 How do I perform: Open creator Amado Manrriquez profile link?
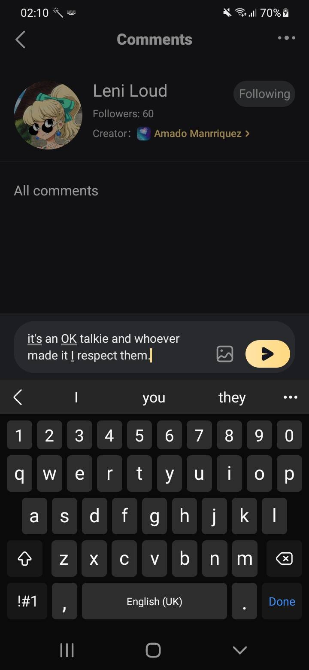(x=202, y=134)
